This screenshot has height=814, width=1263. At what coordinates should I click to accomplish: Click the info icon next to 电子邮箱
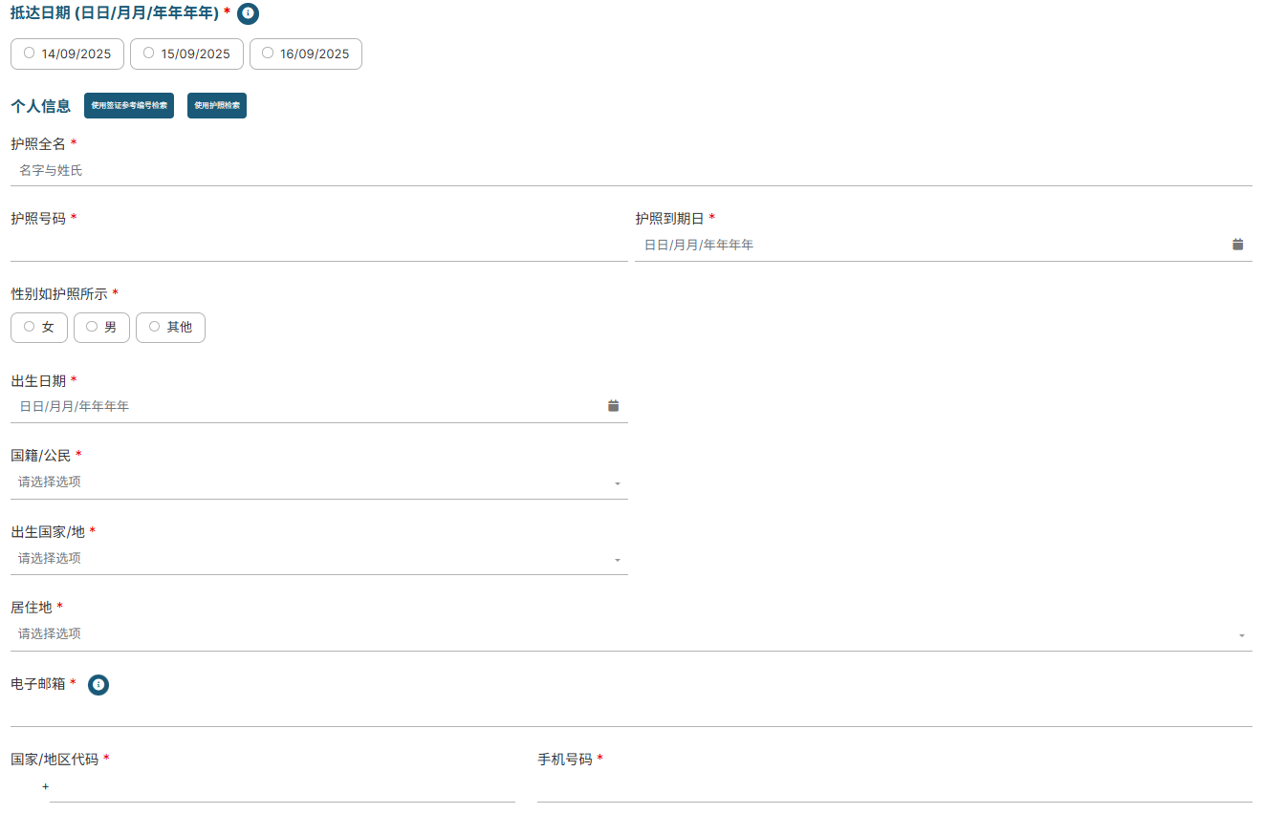98,684
